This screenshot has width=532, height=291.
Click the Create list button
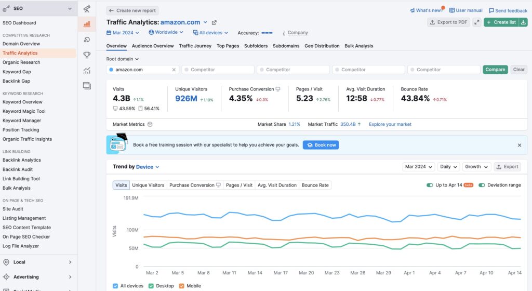[501, 22]
